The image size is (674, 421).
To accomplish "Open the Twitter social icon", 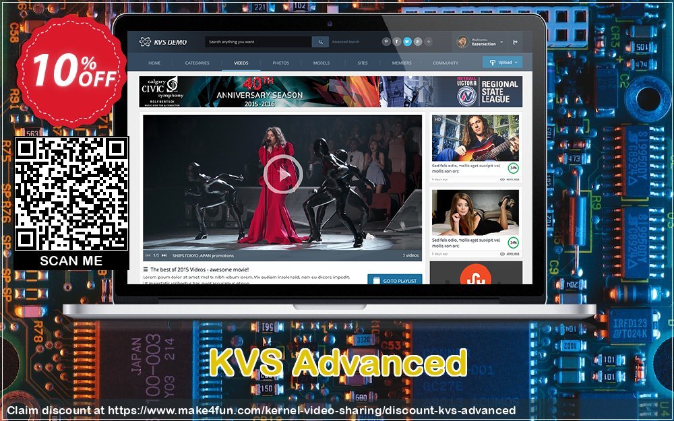I will click(407, 42).
